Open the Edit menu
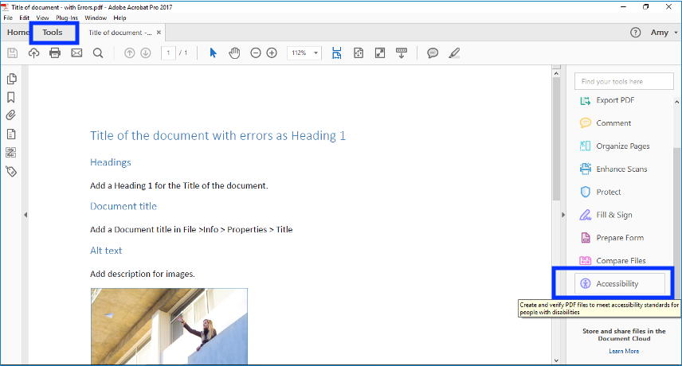 tap(25, 18)
